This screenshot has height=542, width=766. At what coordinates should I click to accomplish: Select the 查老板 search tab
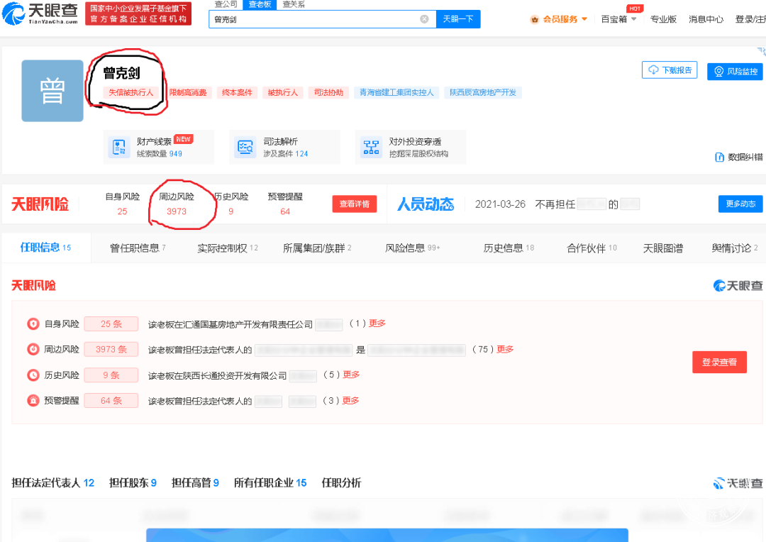pos(260,4)
